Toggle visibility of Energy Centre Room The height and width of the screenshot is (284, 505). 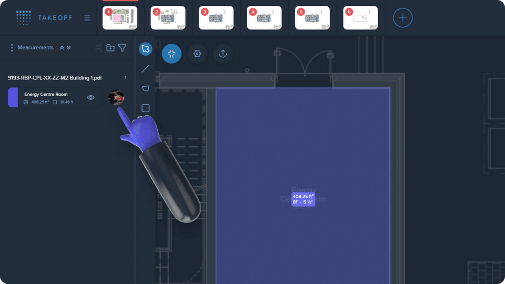pos(91,97)
